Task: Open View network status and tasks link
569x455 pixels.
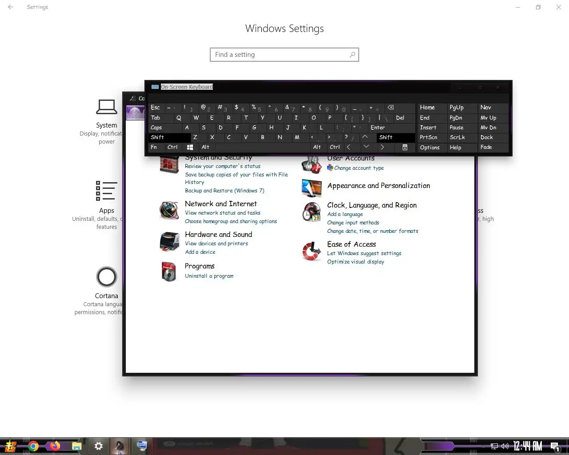Action: [223, 213]
